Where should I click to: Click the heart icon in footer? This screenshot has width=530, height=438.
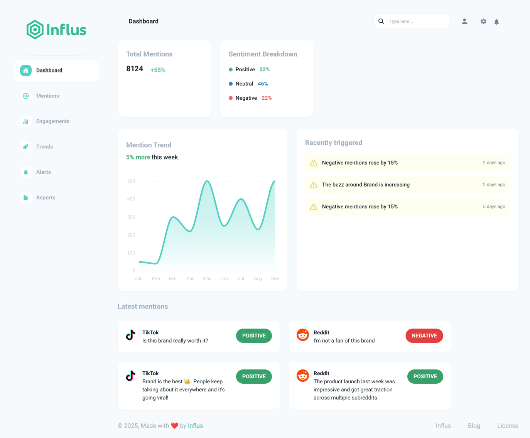174,426
